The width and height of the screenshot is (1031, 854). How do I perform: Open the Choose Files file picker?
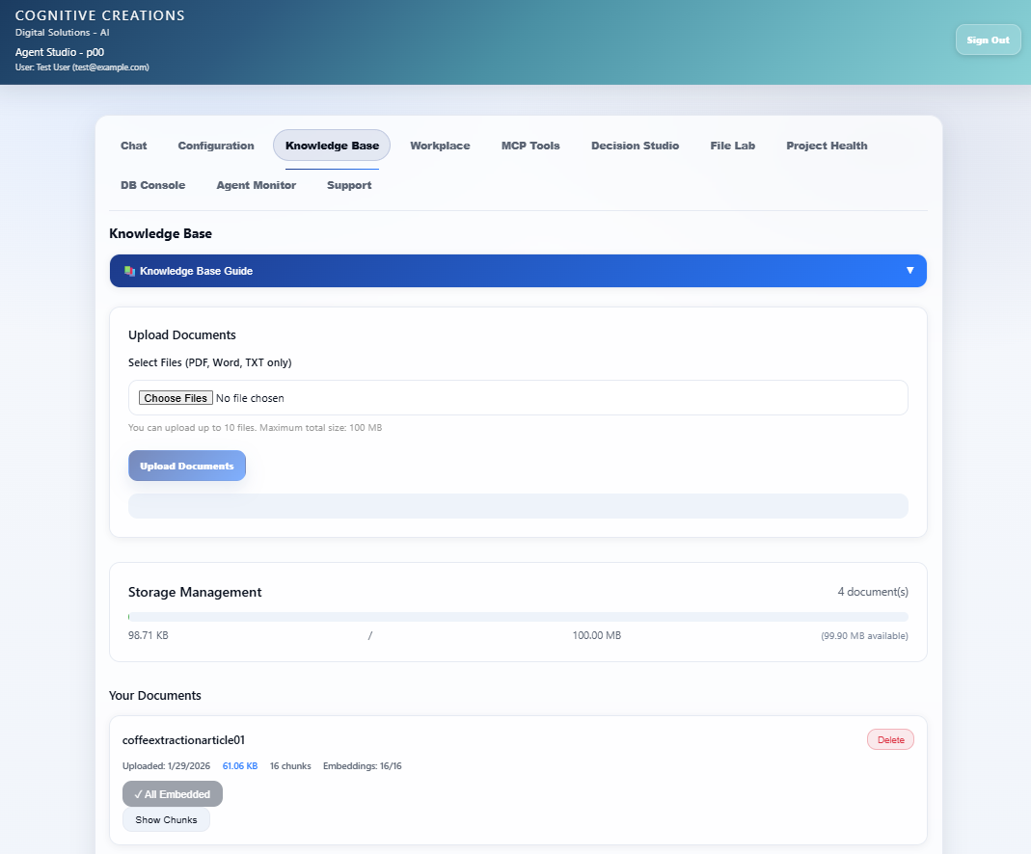coord(175,397)
